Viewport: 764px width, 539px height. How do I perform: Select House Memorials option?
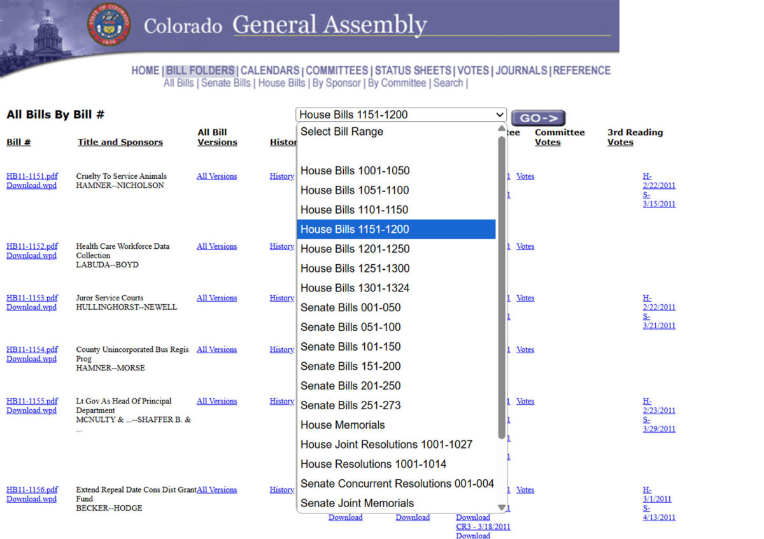click(396, 425)
